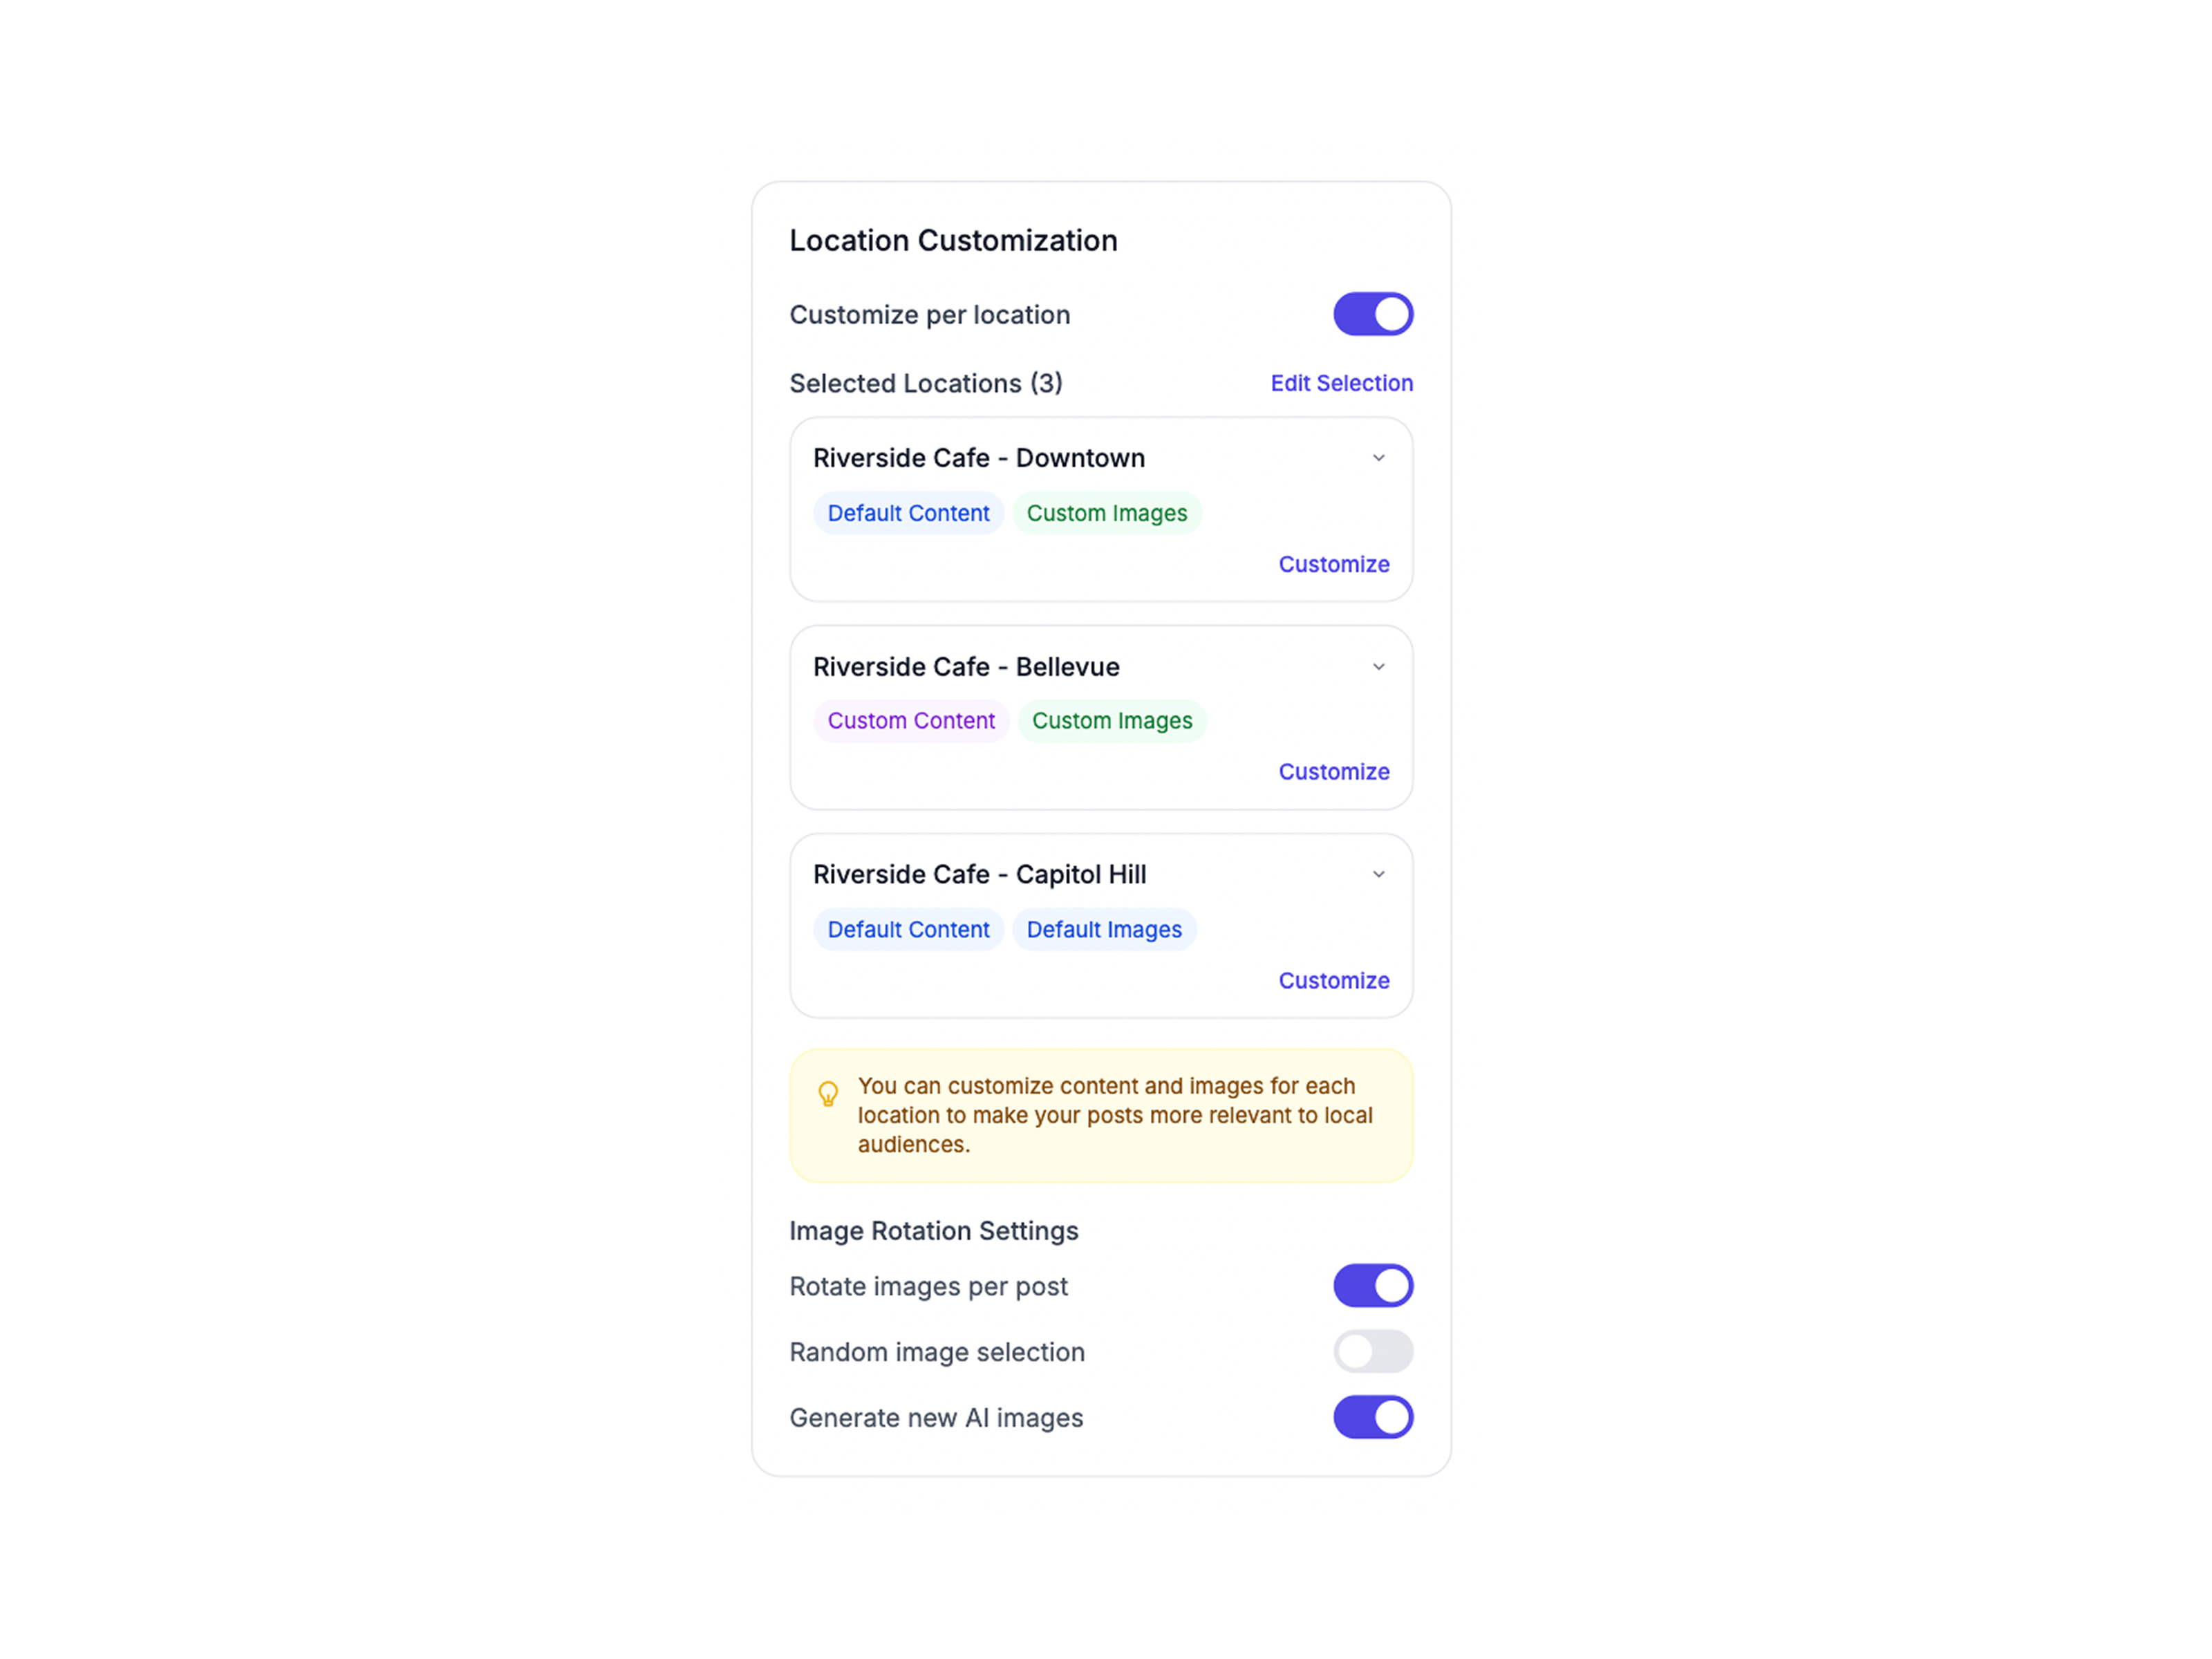Expand Riverside Cafe - Downtown details
The width and height of the screenshot is (2212, 1659).
[x=1379, y=458]
